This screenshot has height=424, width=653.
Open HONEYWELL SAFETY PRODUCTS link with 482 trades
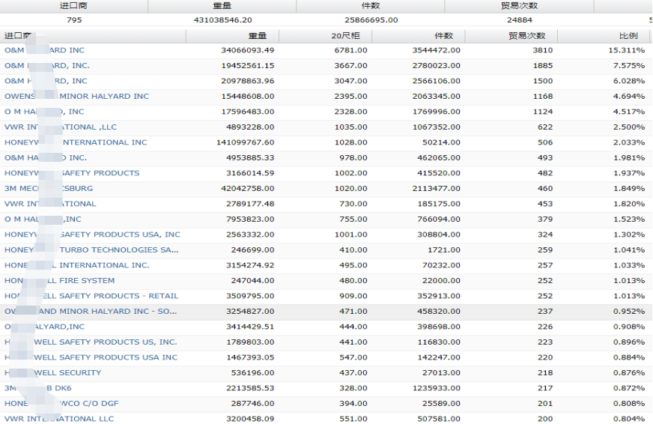coord(72,173)
